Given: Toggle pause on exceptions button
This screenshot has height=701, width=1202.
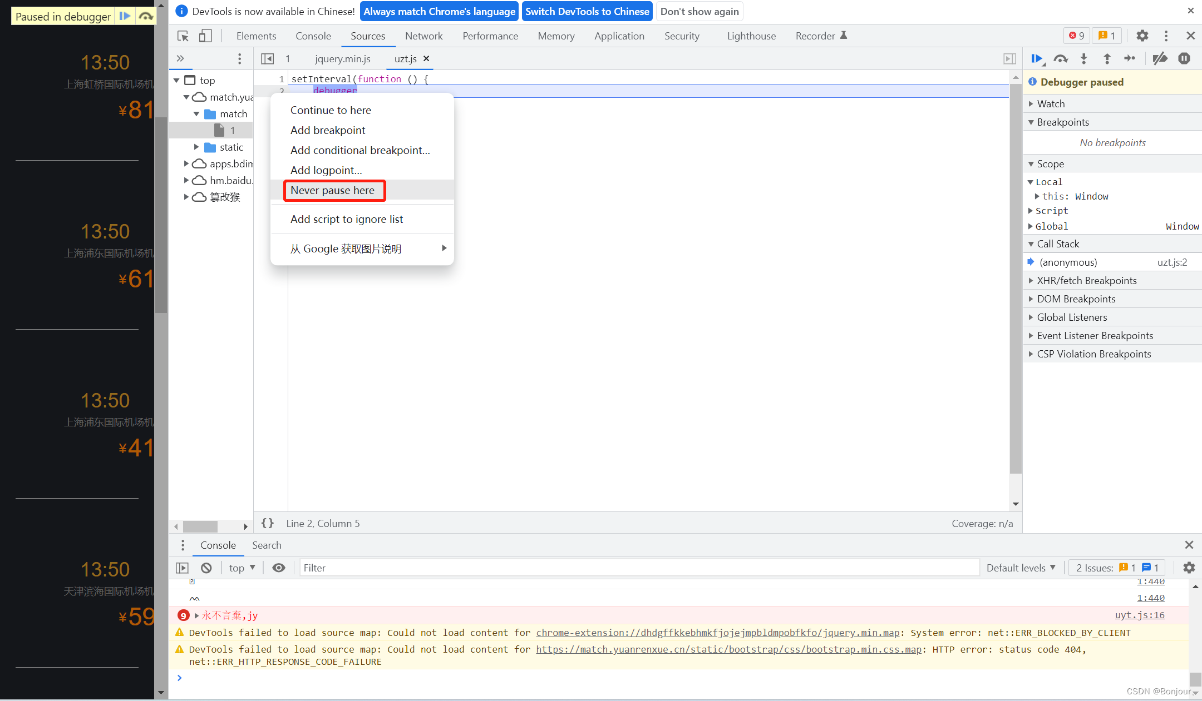Looking at the screenshot, I should coord(1184,58).
